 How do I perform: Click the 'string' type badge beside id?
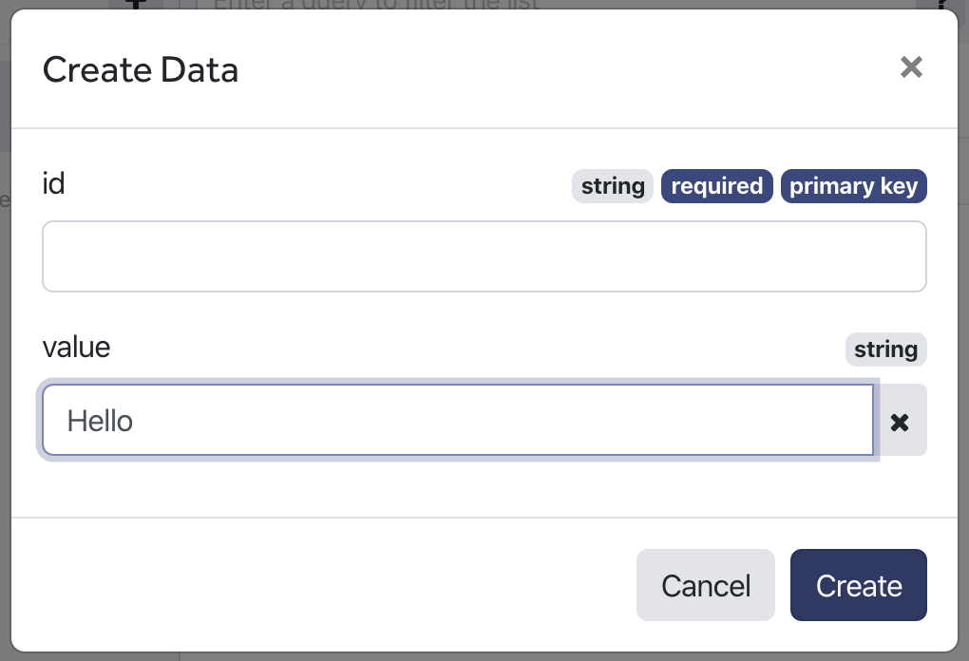pyautogui.click(x=613, y=186)
